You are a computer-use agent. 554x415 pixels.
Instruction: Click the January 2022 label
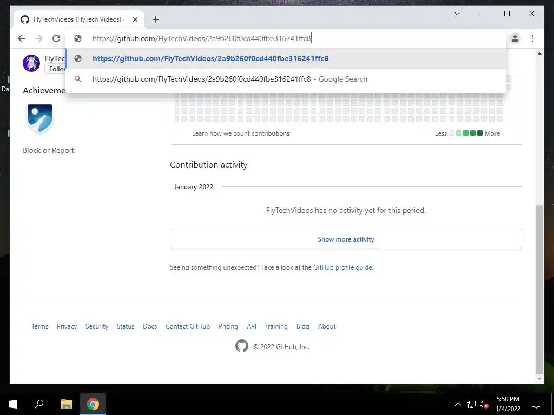tap(194, 186)
